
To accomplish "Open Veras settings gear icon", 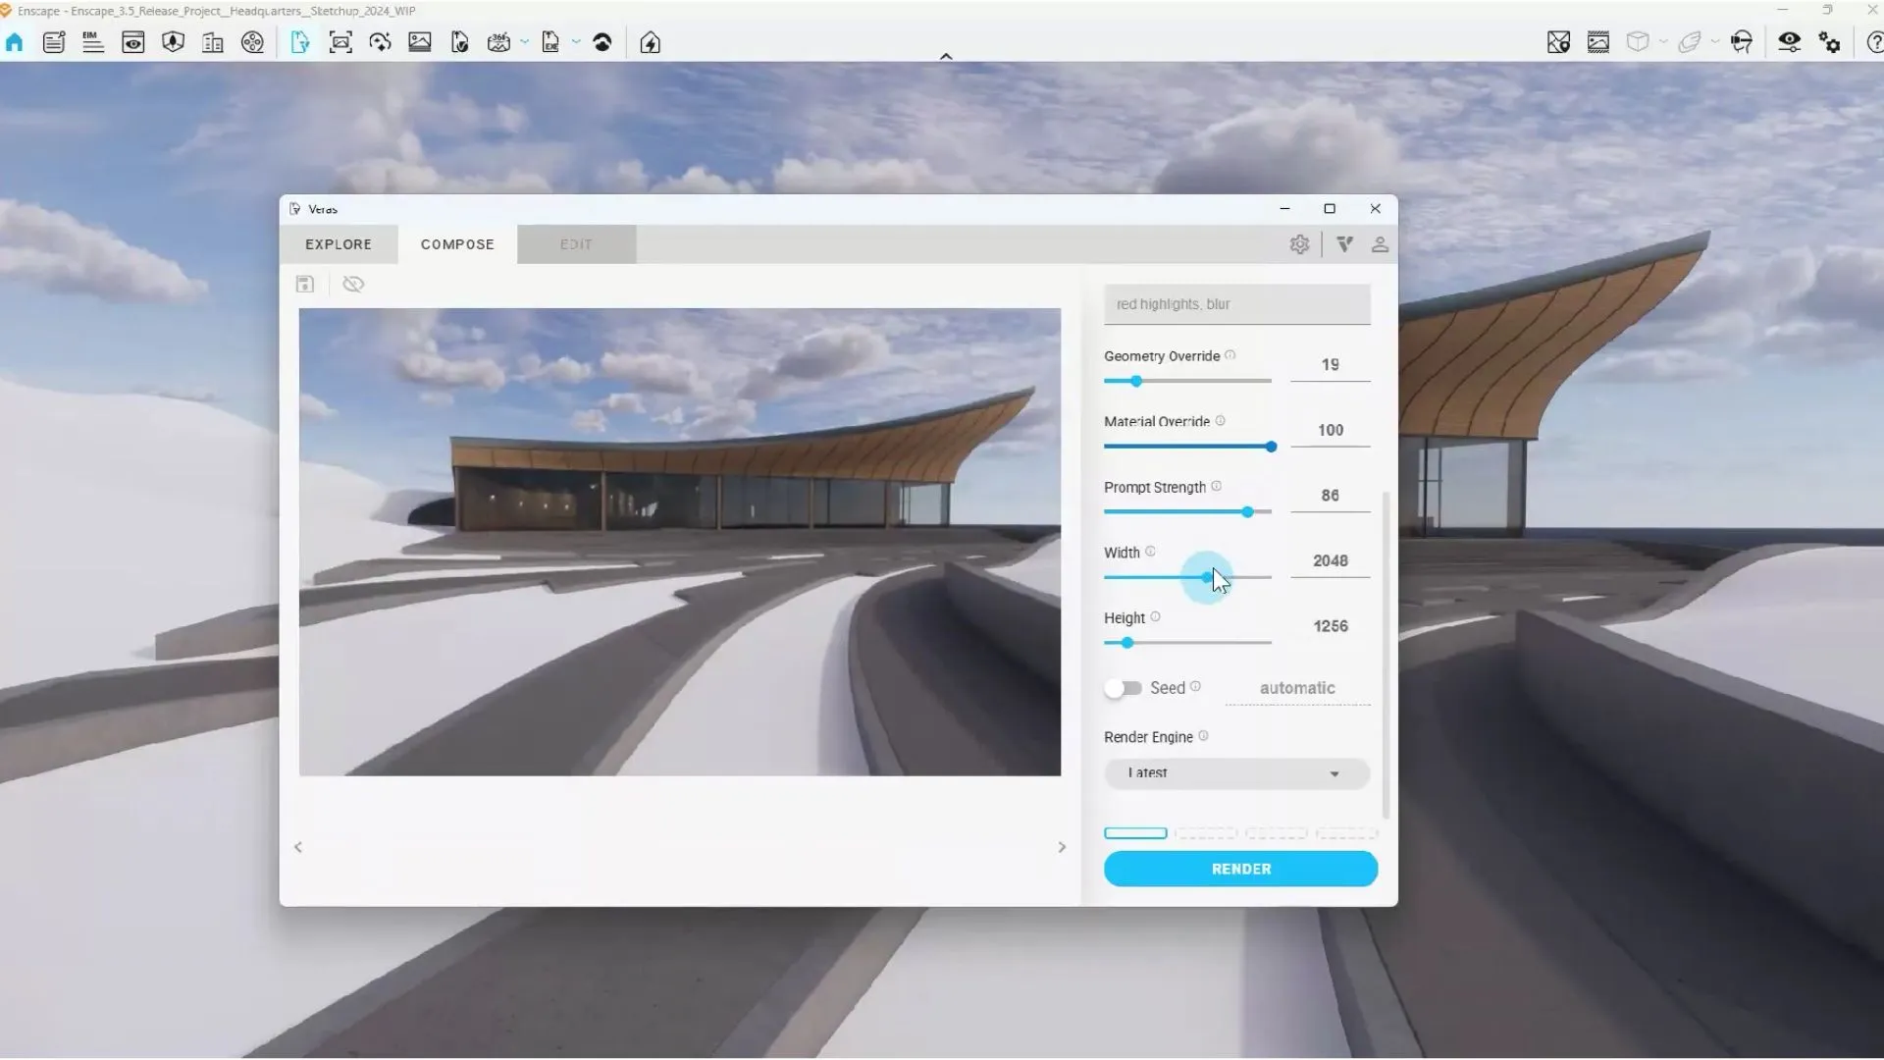I will pos(1300,244).
